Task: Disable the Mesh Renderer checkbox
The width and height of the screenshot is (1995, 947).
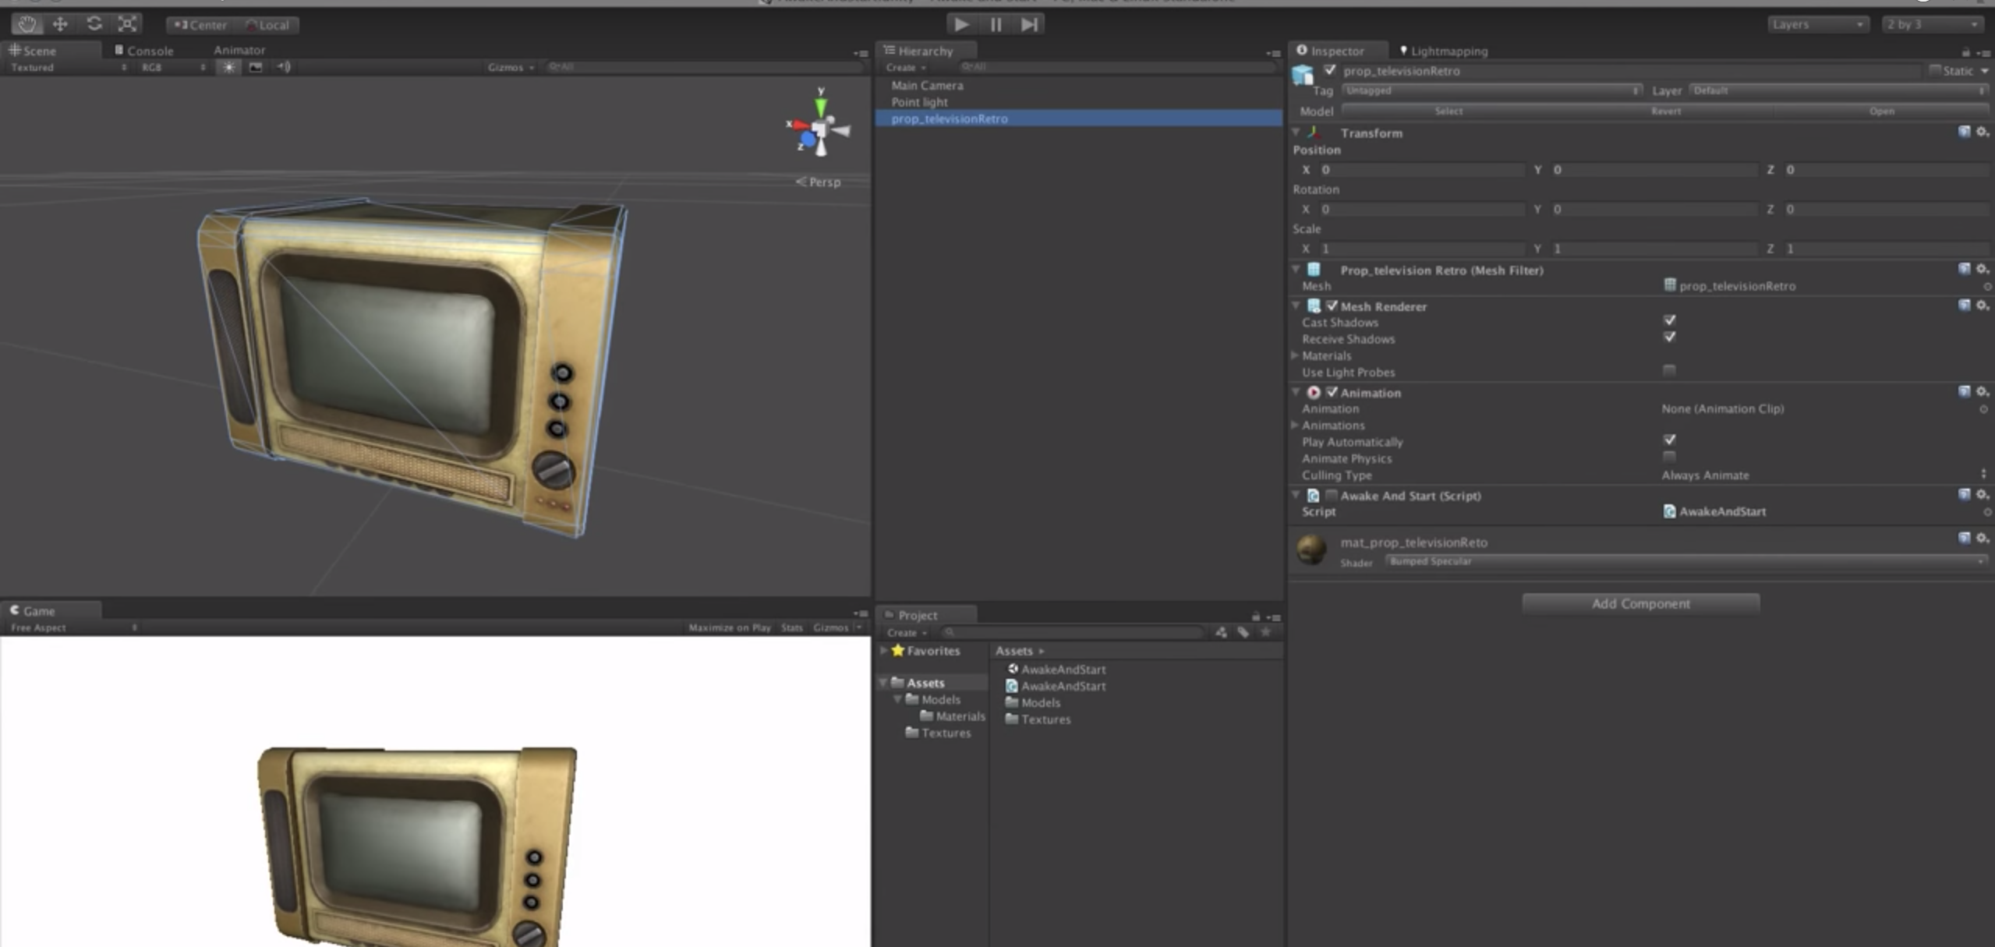Action: (1332, 306)
